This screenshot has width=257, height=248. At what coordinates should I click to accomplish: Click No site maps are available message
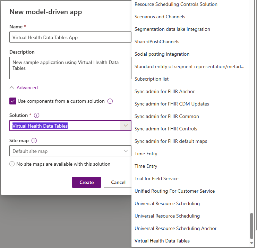63,164
